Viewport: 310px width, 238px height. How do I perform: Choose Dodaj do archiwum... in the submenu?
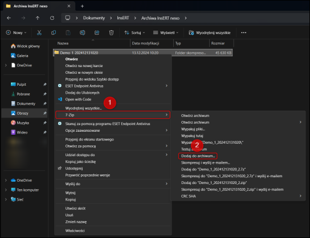coord(198,156)
